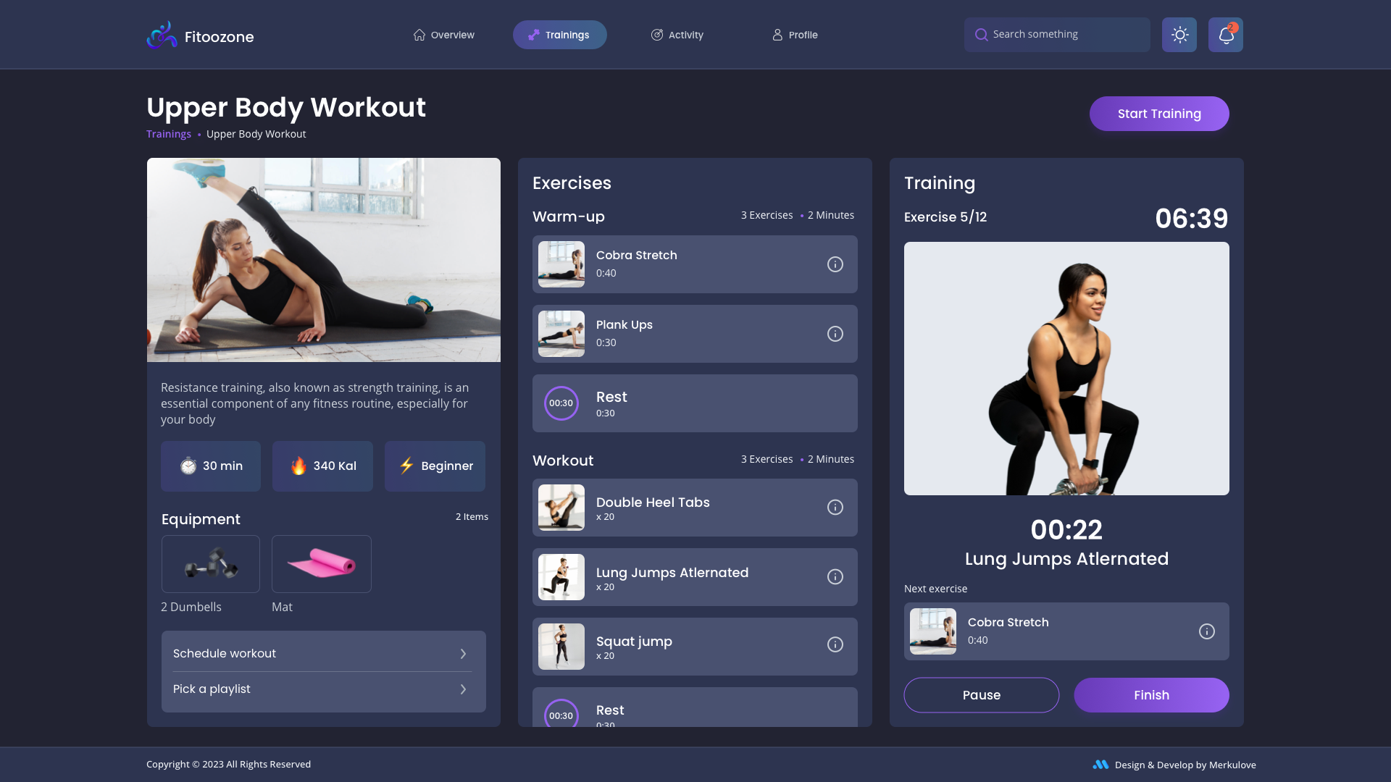Open the Pick a playlist chevron
1391x782 pixels.
point(463,689)
